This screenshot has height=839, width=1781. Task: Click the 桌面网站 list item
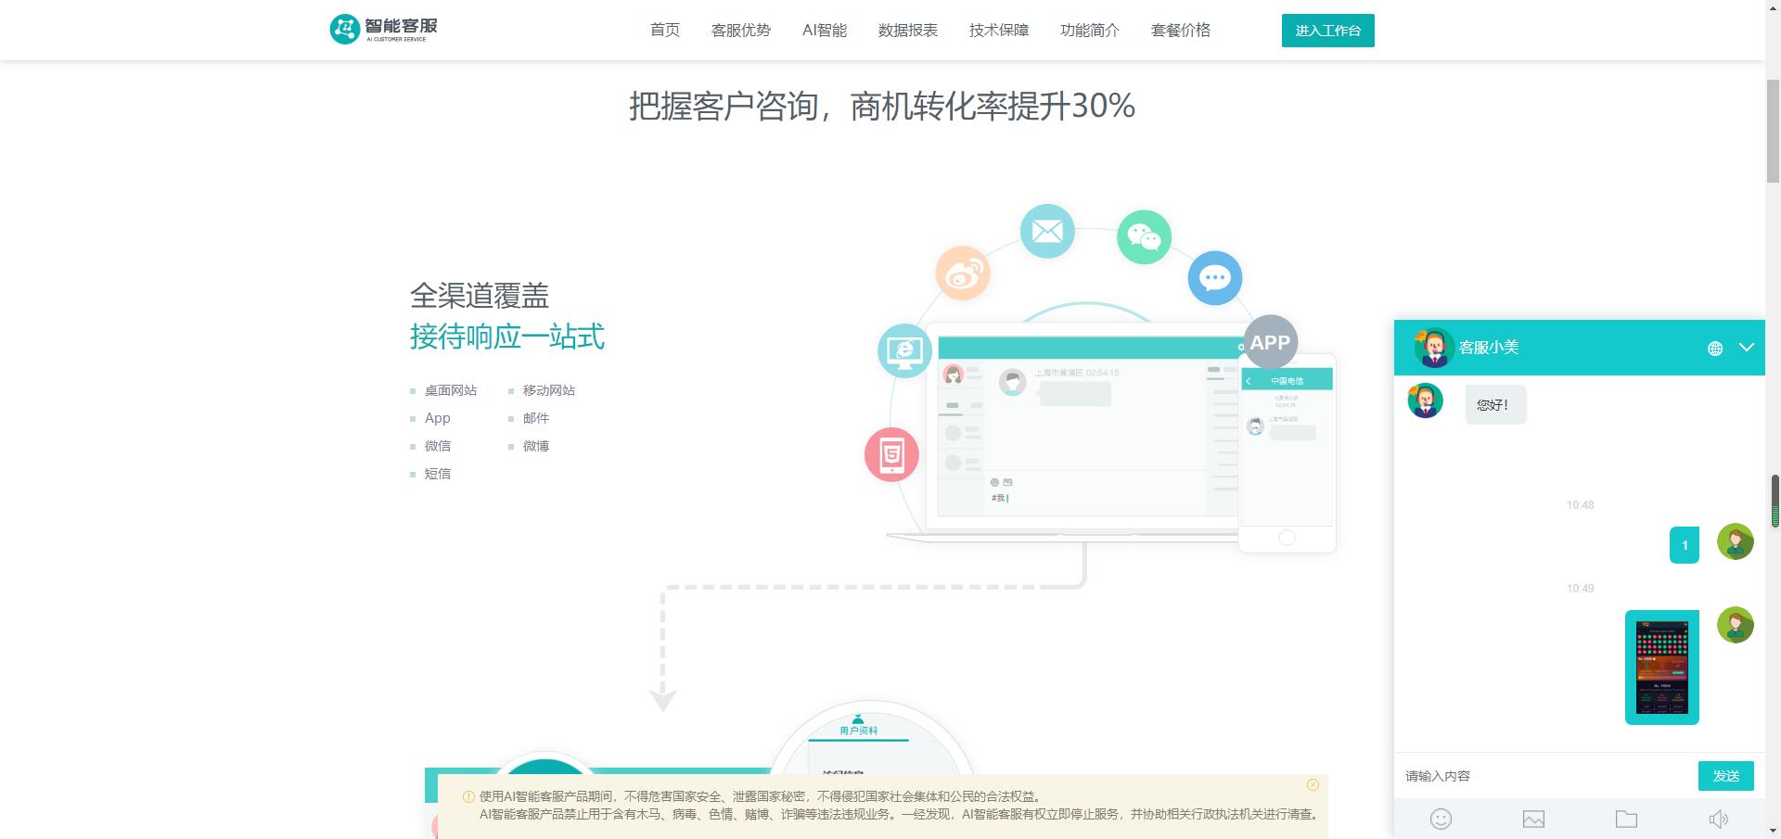[451, 390]
